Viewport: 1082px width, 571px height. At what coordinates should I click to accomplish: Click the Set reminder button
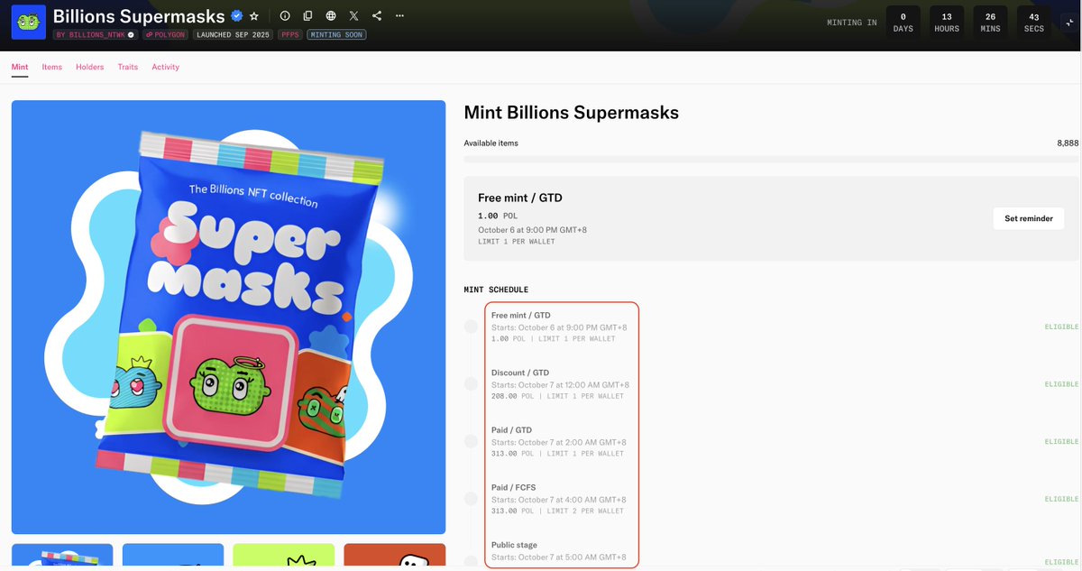pos(1029,218)
